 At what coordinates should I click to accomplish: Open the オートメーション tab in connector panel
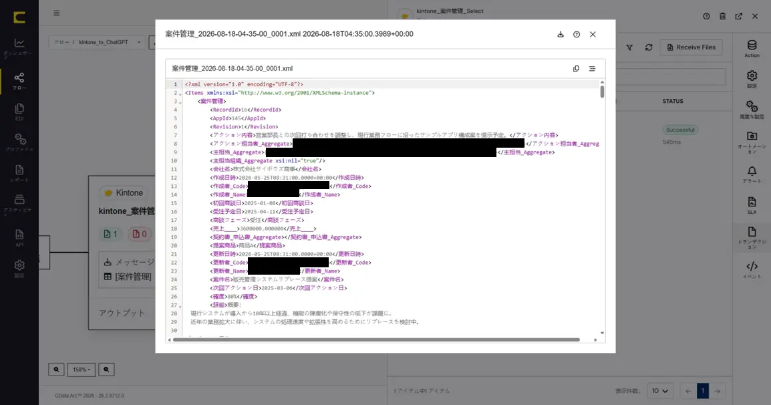(x=752, y=142)
